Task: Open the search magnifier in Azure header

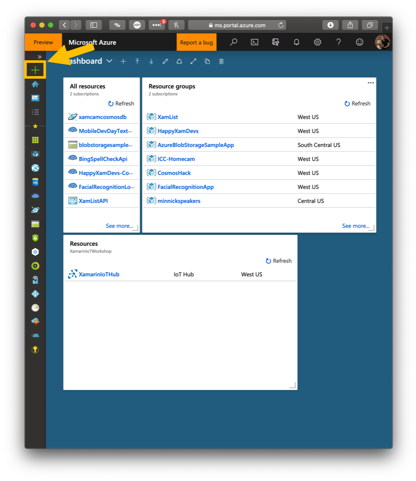Action: [x=234, y=42]
